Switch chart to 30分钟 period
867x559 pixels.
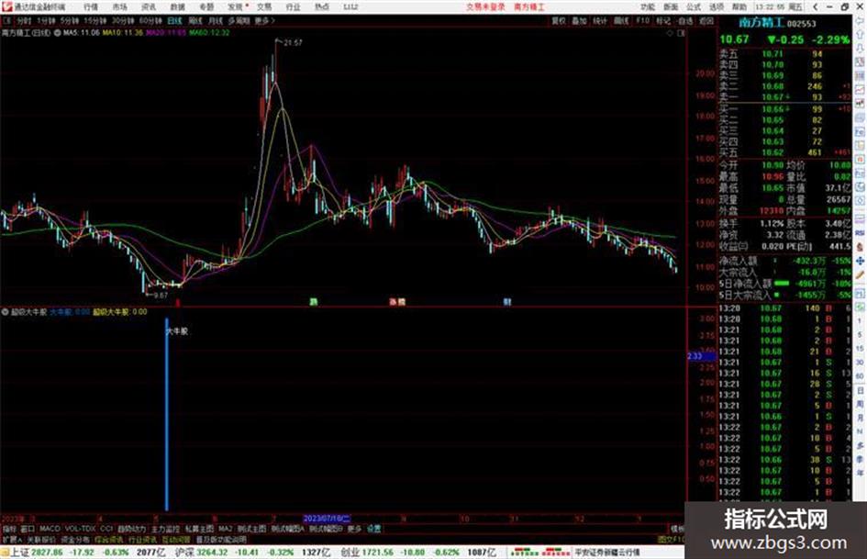click(123, 20)
